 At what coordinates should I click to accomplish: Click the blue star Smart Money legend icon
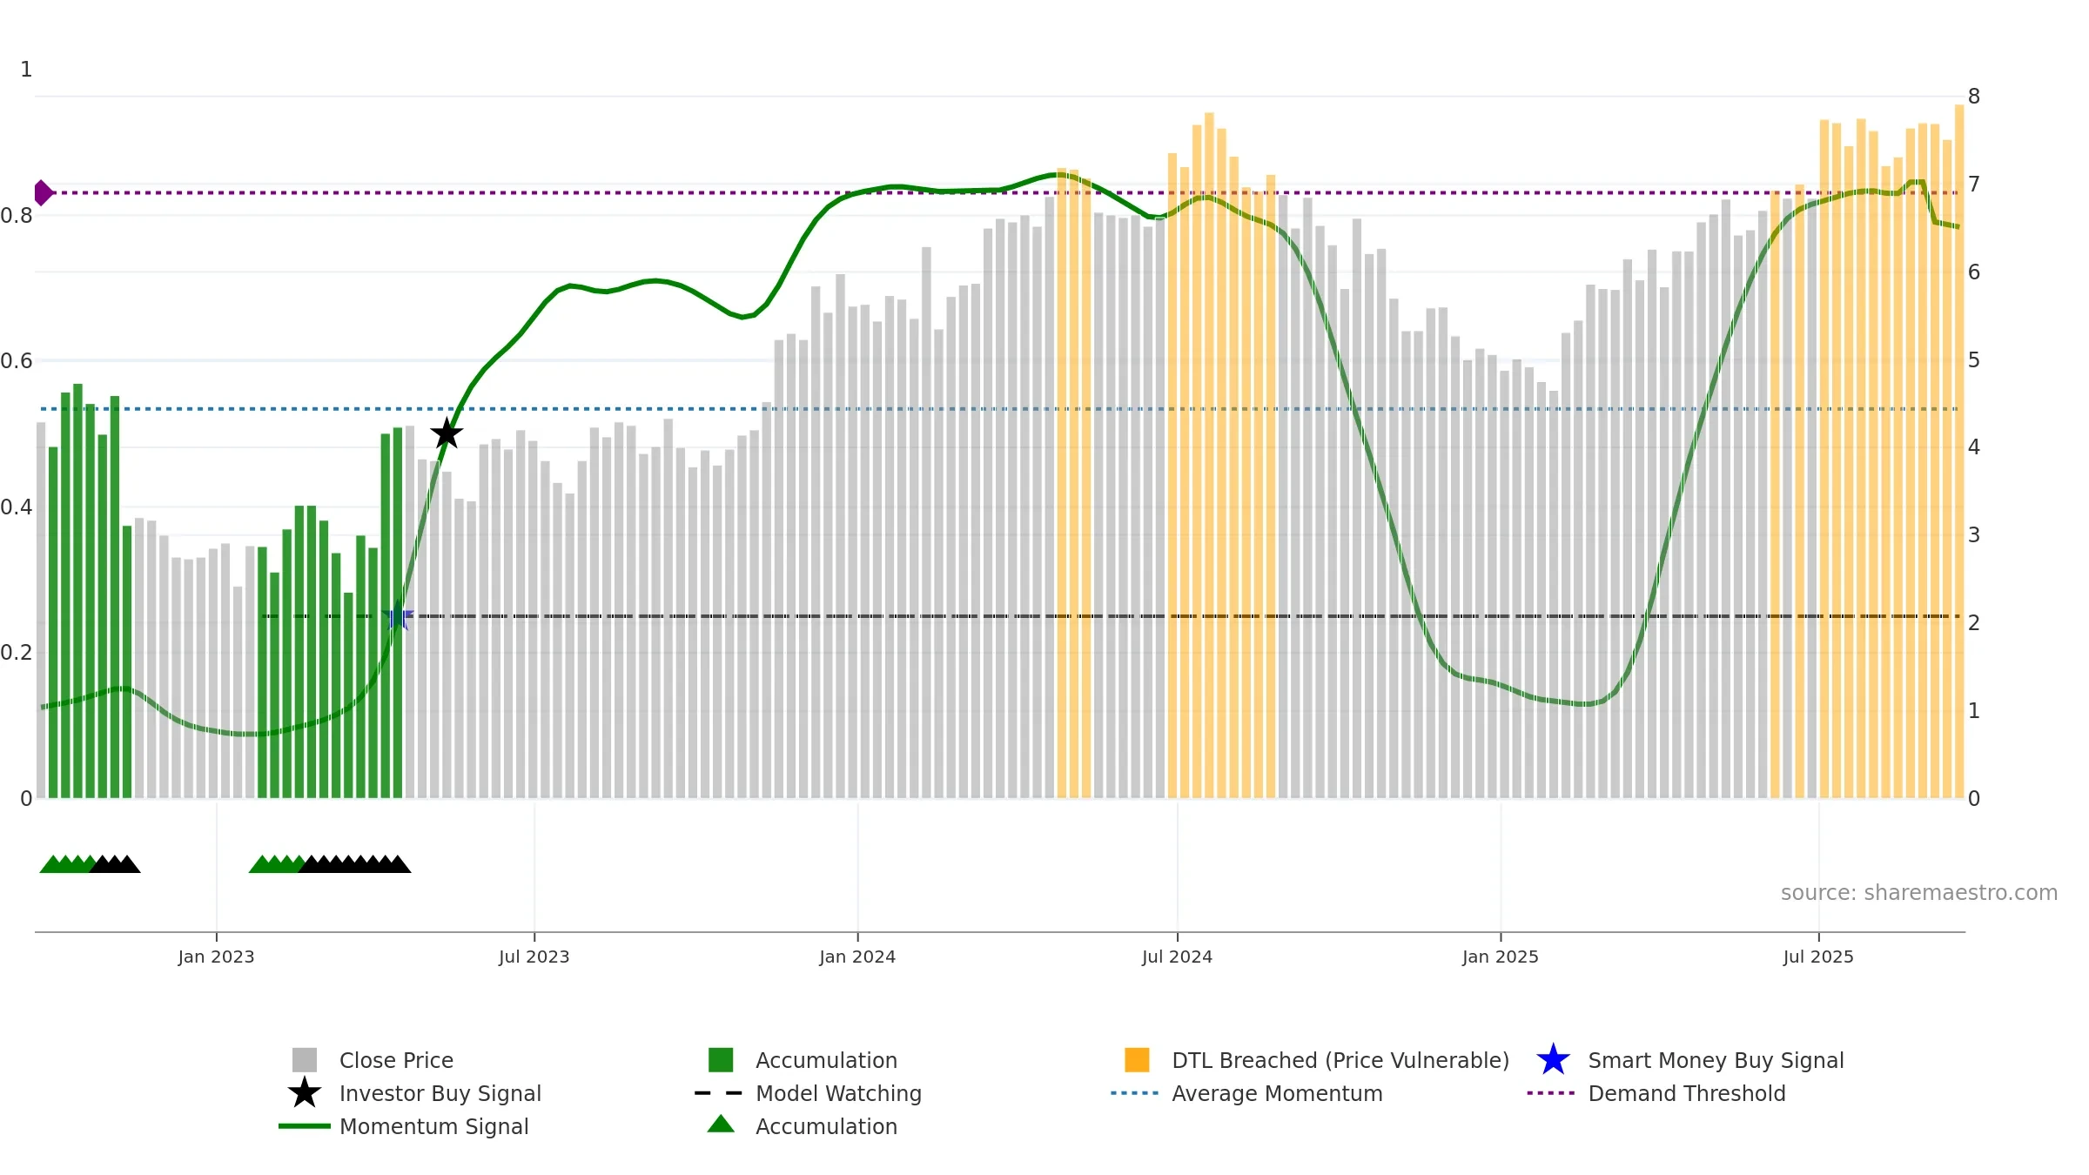[1553, 1060]
